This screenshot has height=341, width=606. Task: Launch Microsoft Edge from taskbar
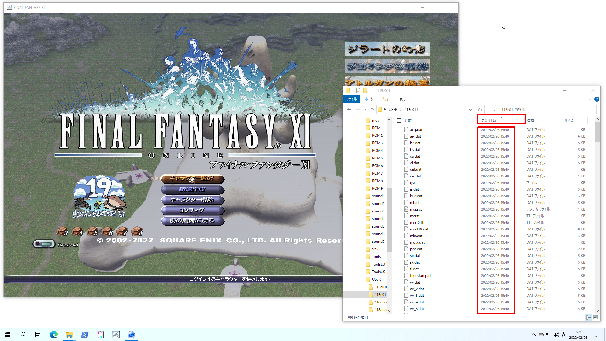54,335
